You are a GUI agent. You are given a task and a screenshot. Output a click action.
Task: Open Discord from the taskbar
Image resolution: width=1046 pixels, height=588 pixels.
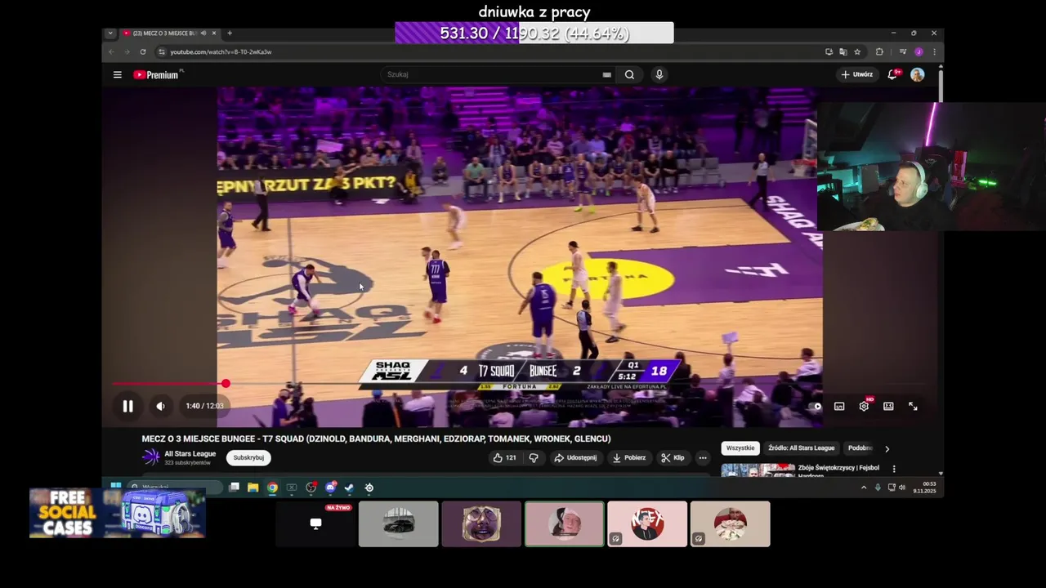click(330, 488)
